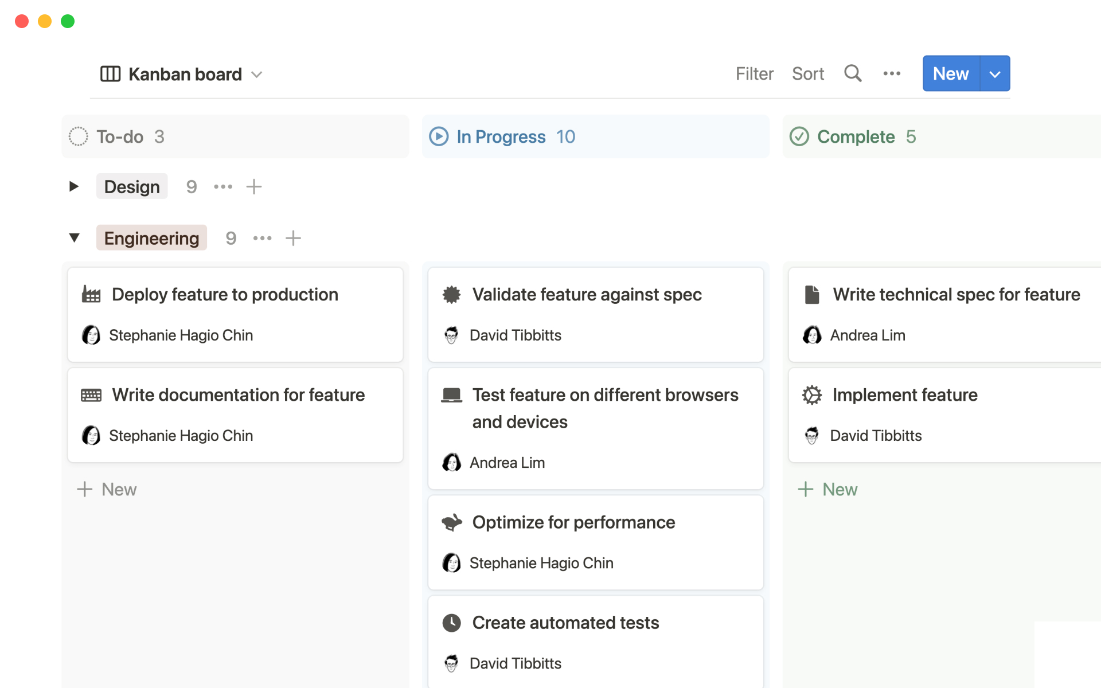Viewport: 1101px width, 688px height.
Task: Click factory icon on Deploy feature card
Action: click(91, 294)
